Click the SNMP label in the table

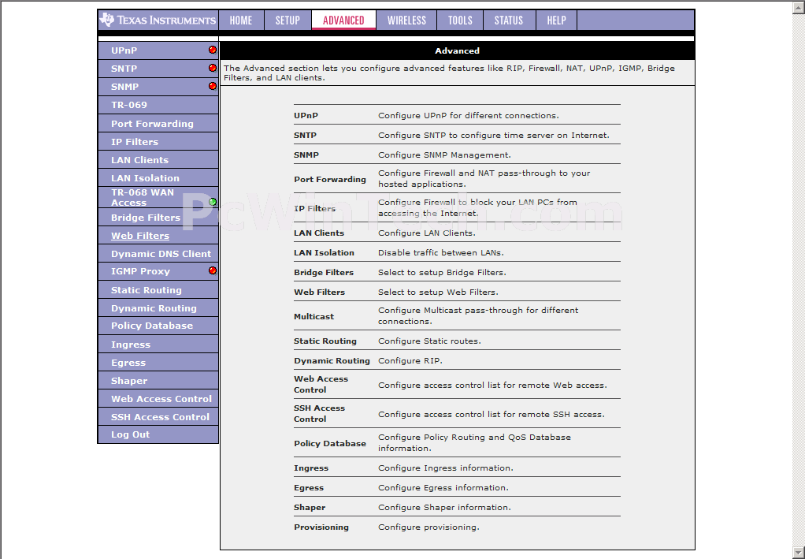[x=306, y=155]
